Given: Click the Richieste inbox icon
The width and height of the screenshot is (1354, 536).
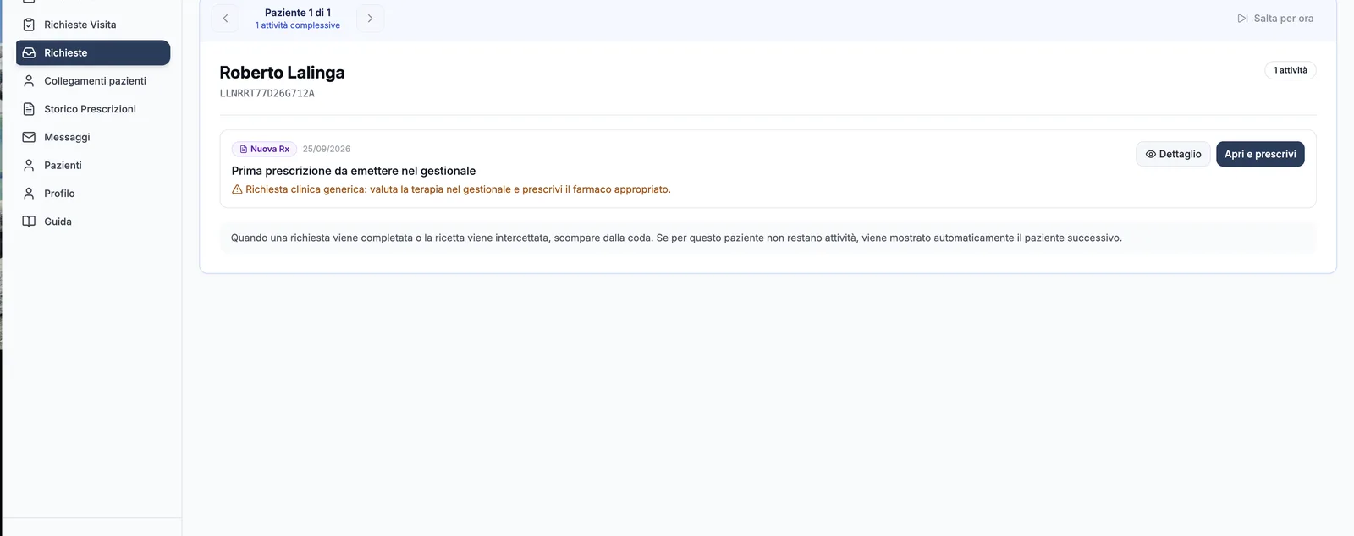Looking at the screenshot, I should point(29,52).
